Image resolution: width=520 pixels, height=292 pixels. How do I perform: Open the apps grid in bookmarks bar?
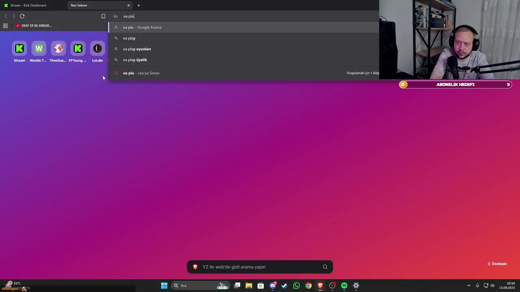5,26
